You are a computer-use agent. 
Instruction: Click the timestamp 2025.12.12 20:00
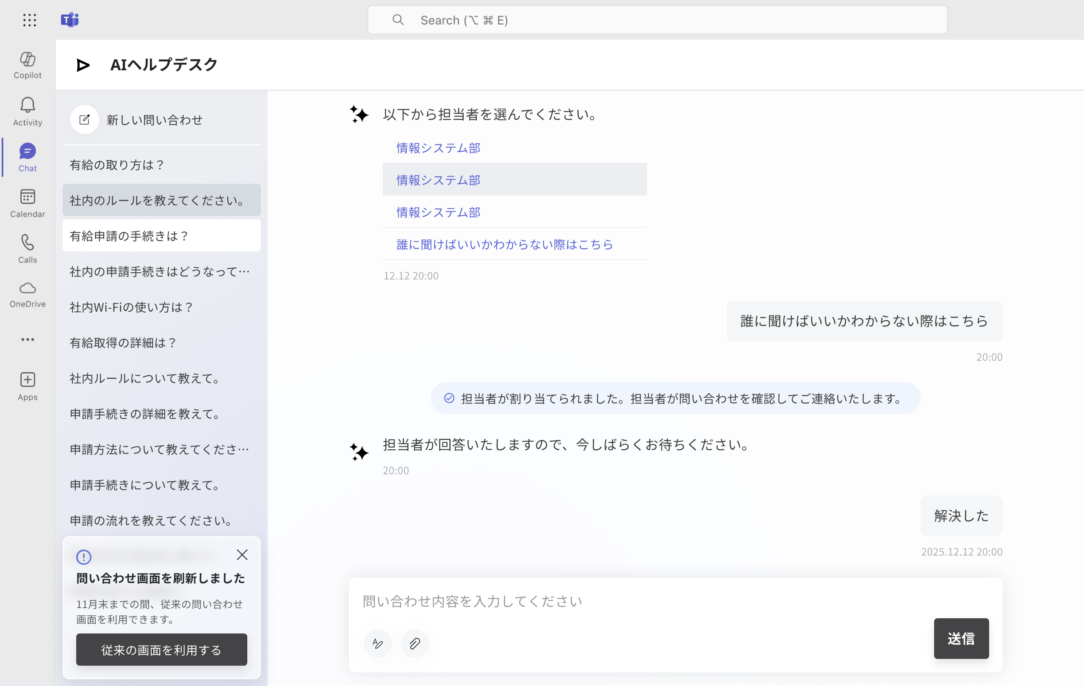[x=962, y=551]
